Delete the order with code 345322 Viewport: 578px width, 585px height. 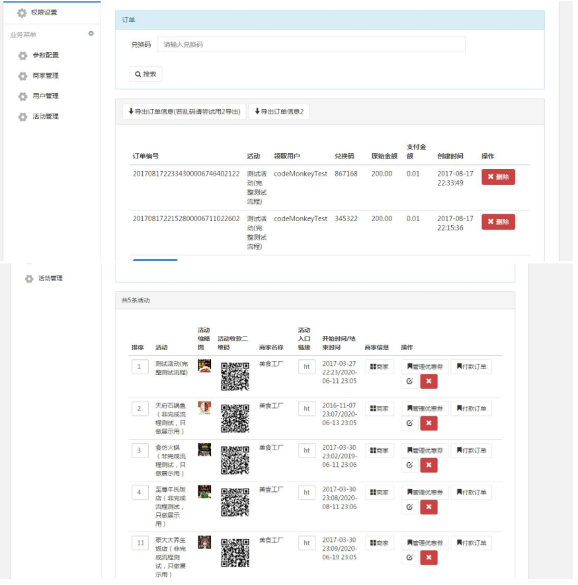497,222
